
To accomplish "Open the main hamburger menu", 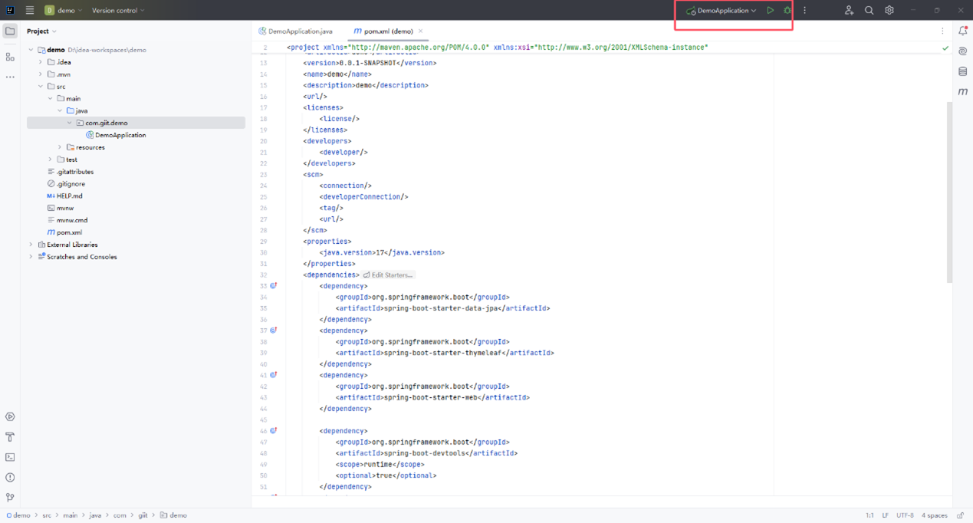I will click(x=30, y=11).
